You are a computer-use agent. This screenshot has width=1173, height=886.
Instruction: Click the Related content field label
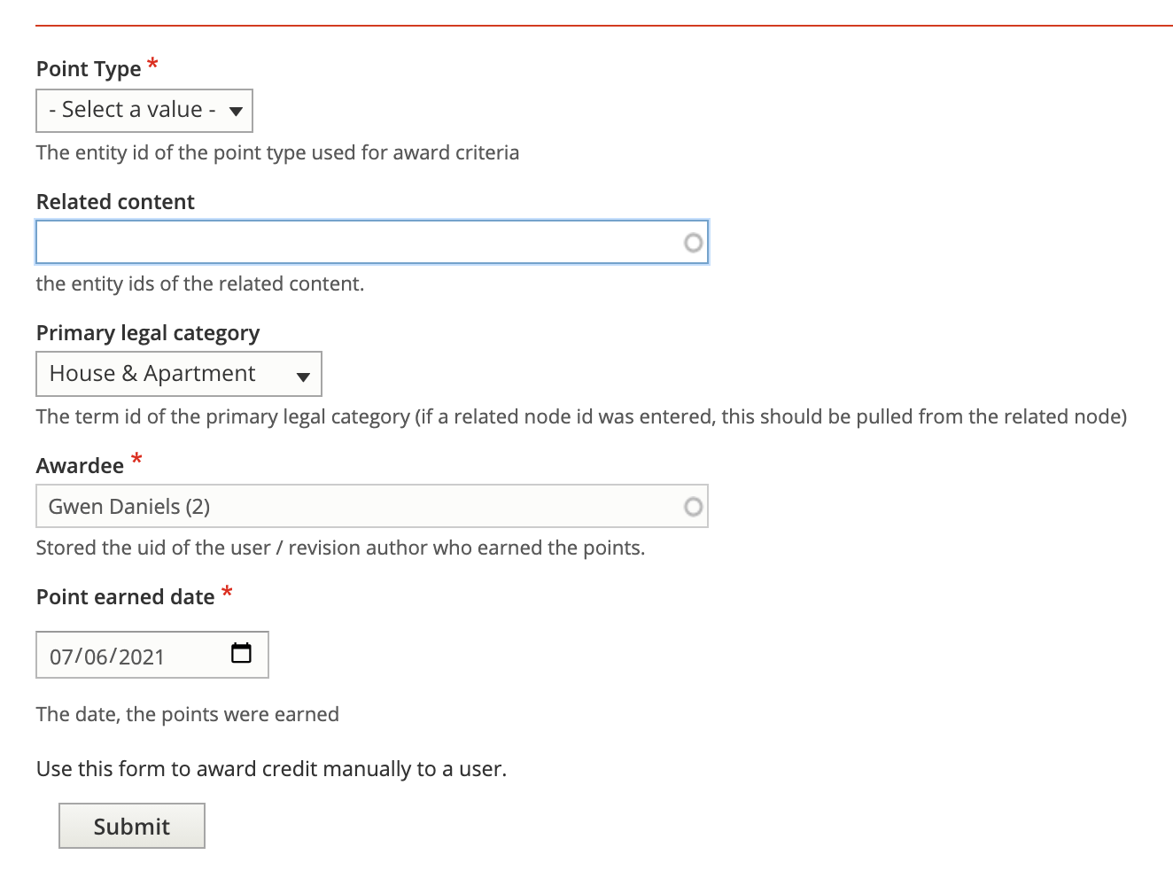(x=115, y=202)
